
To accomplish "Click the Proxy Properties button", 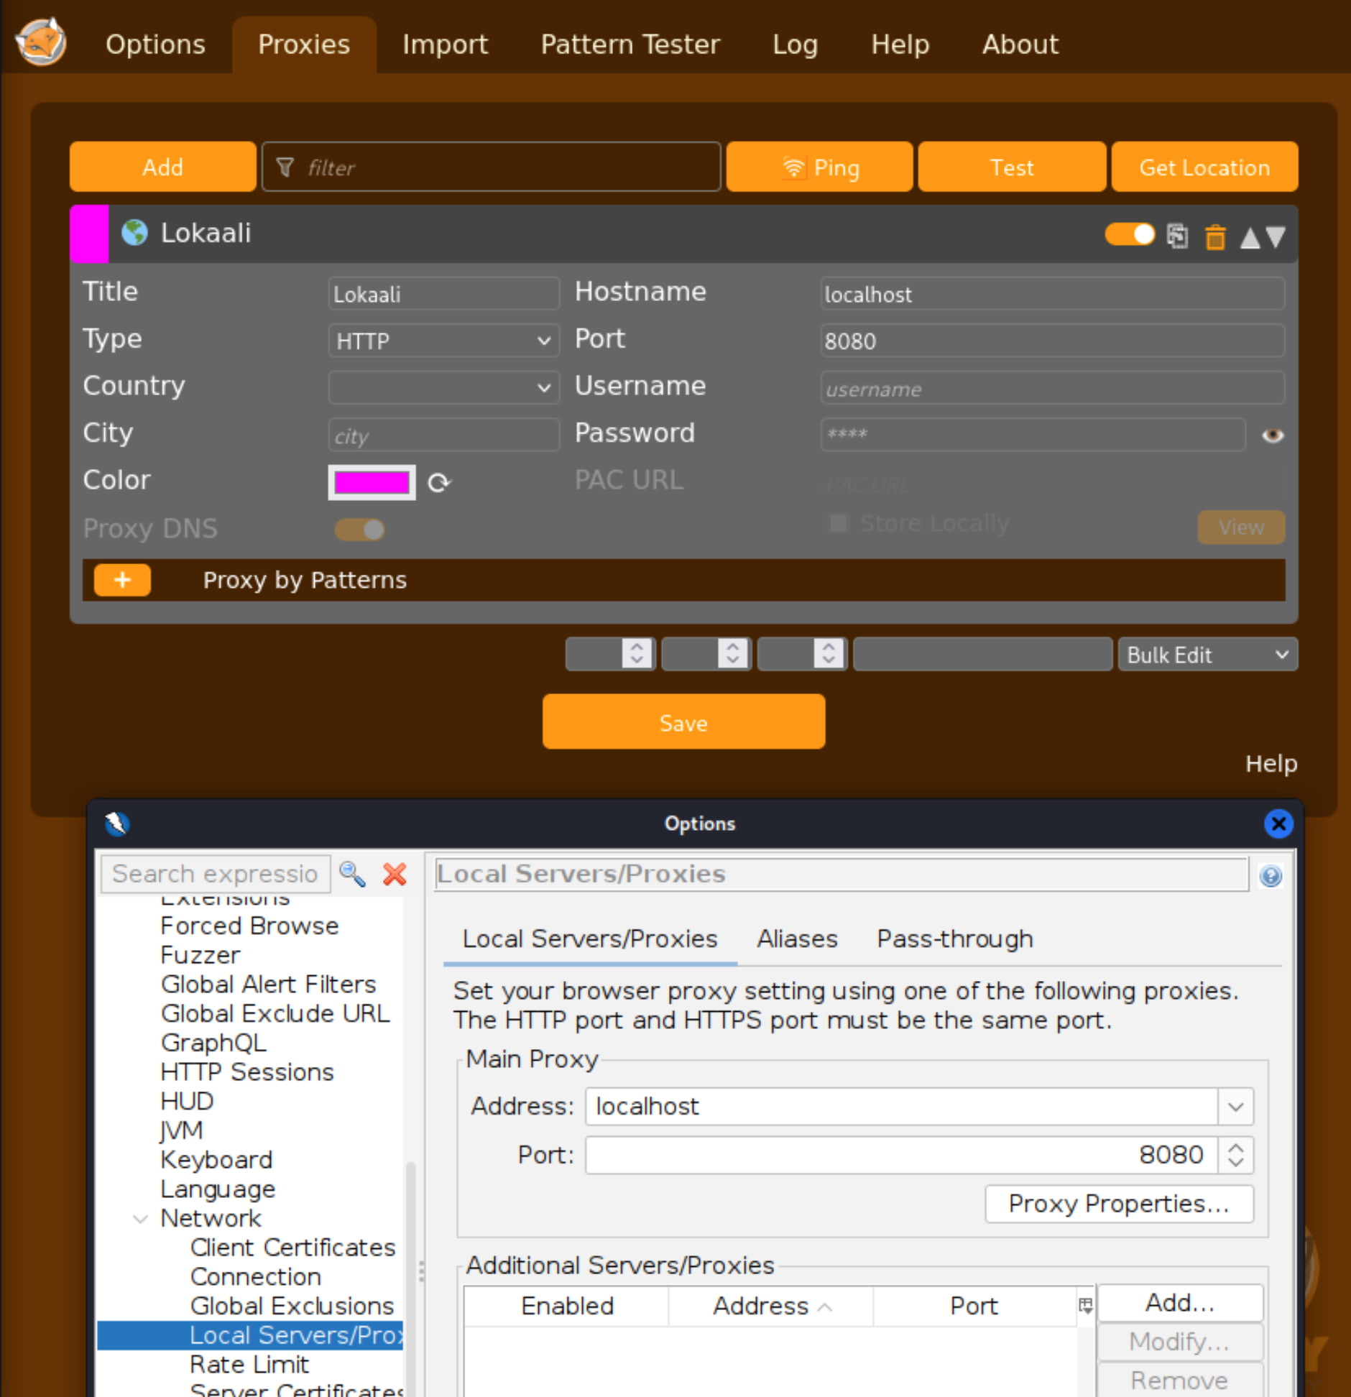I will coord(1118,1204).
